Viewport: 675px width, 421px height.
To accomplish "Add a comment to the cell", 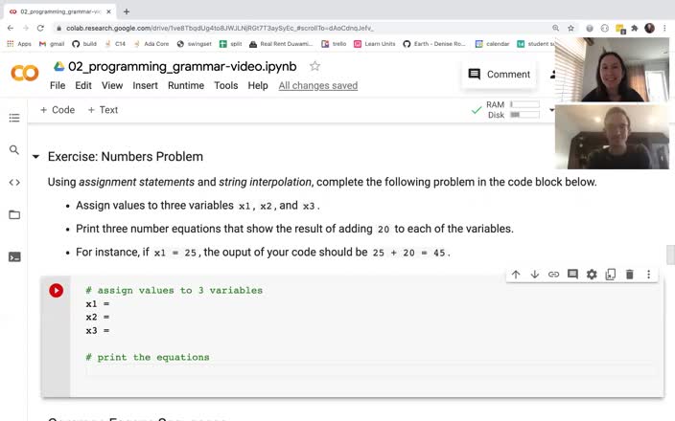I will point(572,275).
